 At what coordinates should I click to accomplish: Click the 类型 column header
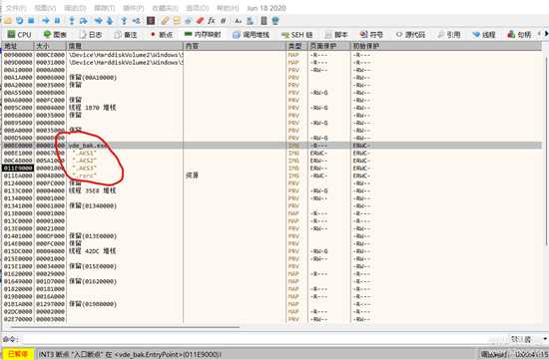pyautogui.click(x=296, y=46)
